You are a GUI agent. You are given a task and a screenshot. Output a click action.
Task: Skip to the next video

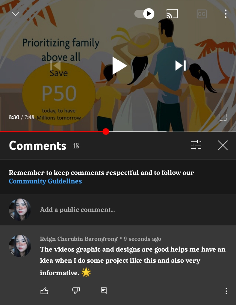click(181, 66)
